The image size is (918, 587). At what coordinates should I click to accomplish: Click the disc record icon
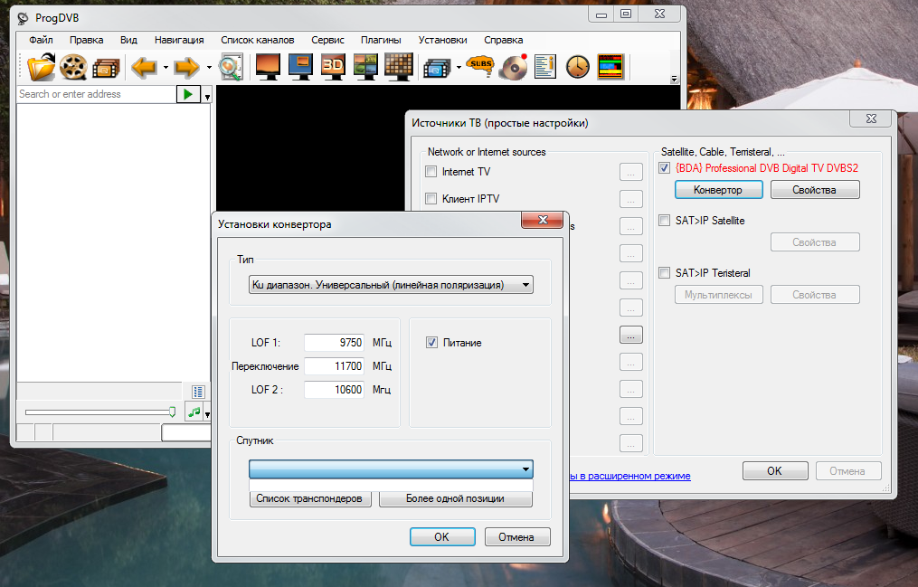(514, 67)
